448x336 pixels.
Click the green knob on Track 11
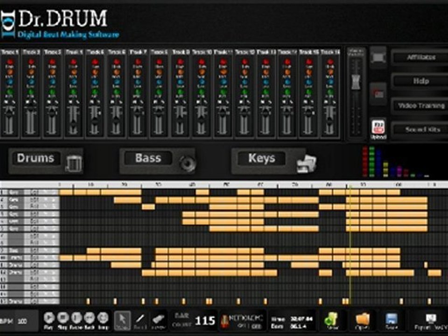pos(224,92)
